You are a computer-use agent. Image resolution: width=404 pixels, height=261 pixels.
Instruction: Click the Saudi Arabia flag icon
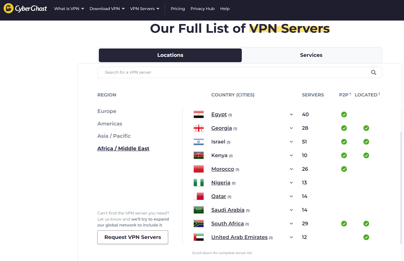click(x=198, y=210)
